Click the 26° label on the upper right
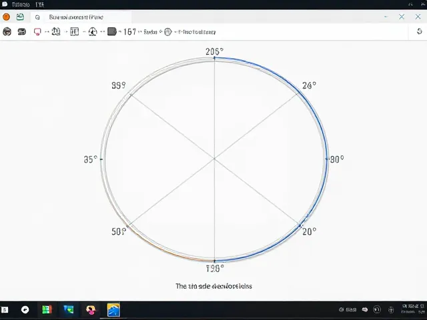Screen dimensions: 427x320 coord(309,85)
